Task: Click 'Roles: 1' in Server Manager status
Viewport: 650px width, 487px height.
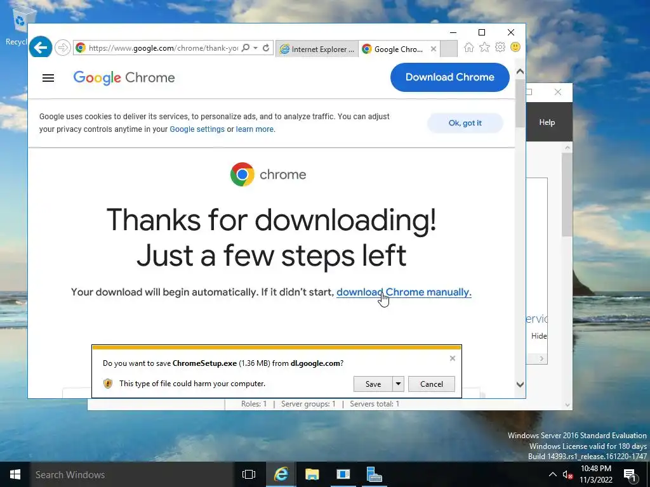Action: (254, 404)
